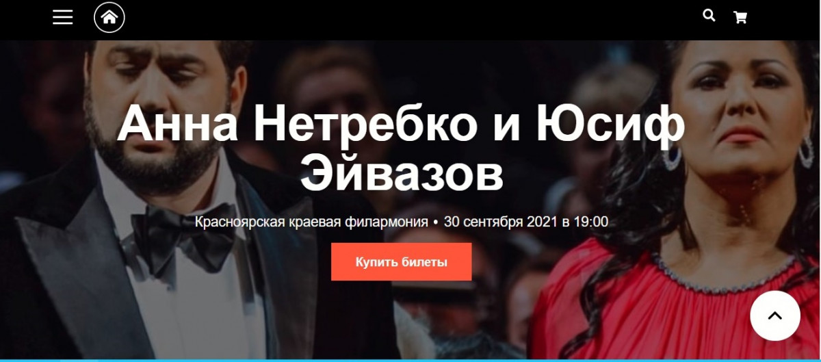Buy tickets with the Купить билеты button
Viewport: 821px width, 362px height.
402,261
